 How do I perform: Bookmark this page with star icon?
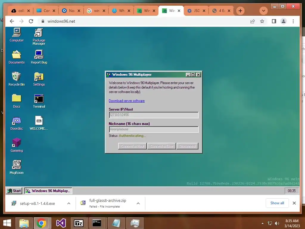tap(262, 21)
